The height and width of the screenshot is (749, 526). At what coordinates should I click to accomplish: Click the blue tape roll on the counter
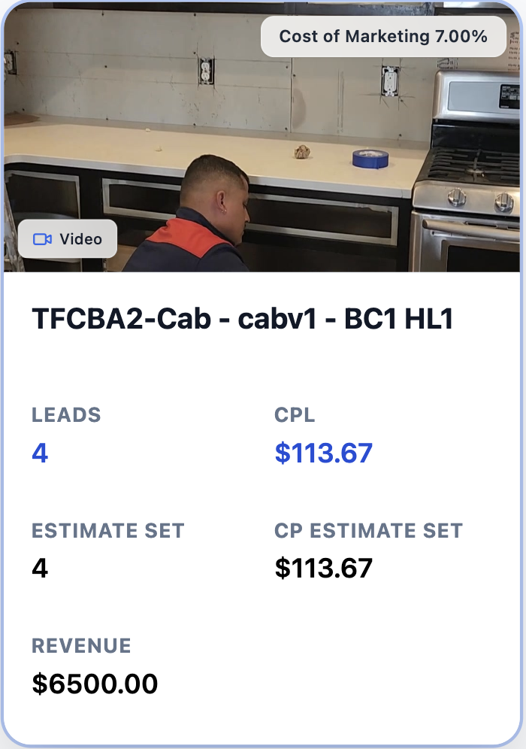pos(370,159)
